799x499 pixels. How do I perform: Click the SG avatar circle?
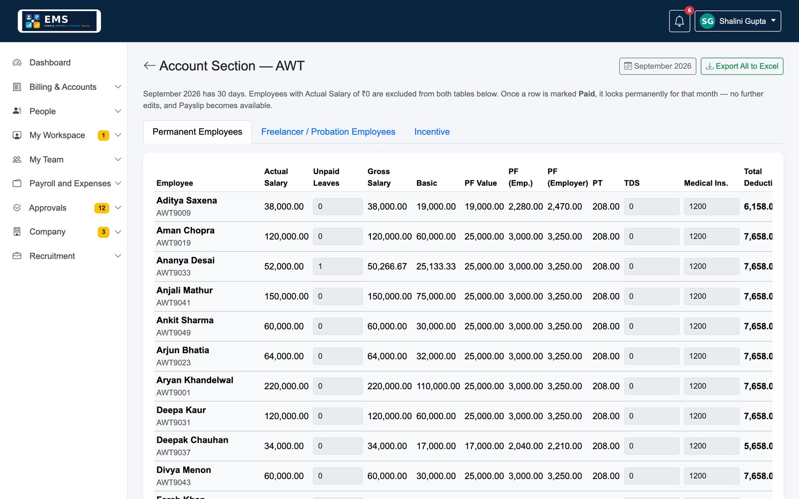coord(707,21)
